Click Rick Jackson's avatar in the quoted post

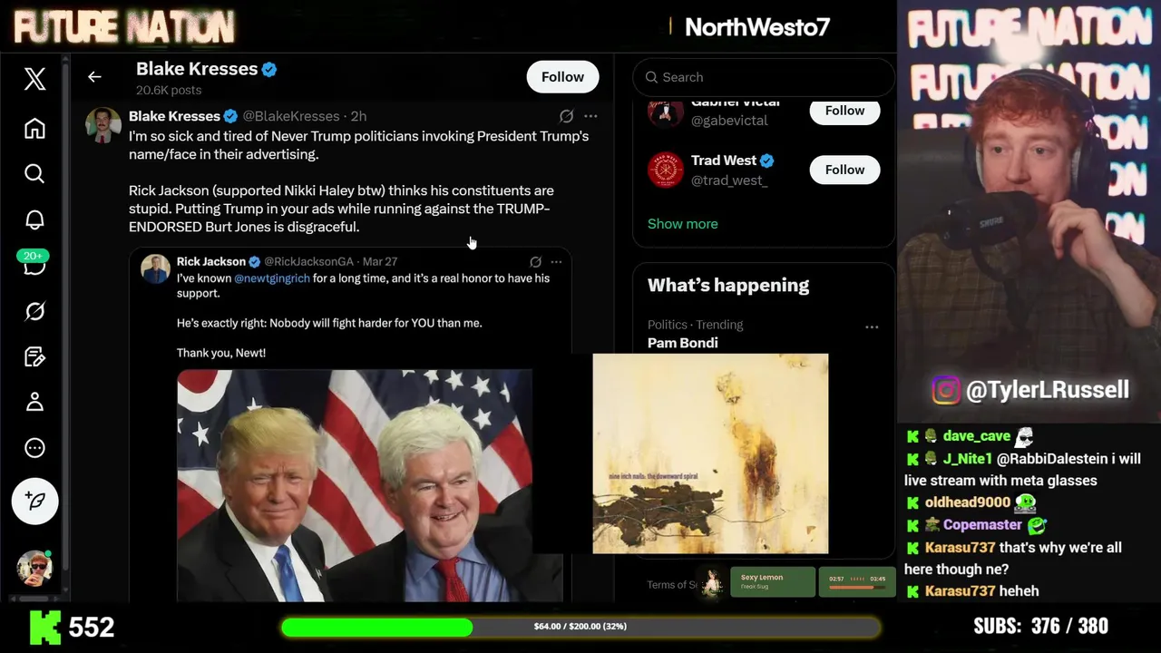tap(156, 269)
